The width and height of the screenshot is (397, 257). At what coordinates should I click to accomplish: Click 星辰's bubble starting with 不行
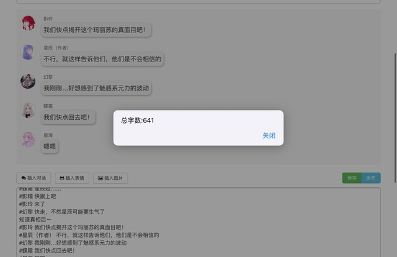pos(102,60)
